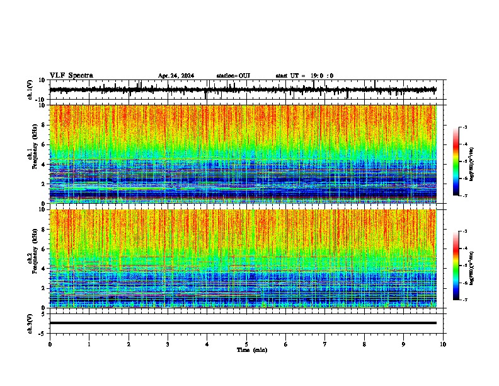Click the "ch.3(V)" axis label
Image resolution: width=499 pixels, height=386 pixels.
[x=30, y=324]
